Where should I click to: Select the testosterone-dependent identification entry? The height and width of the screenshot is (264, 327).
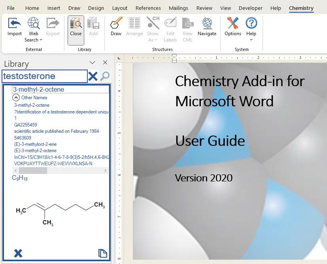tap(61, 112)
